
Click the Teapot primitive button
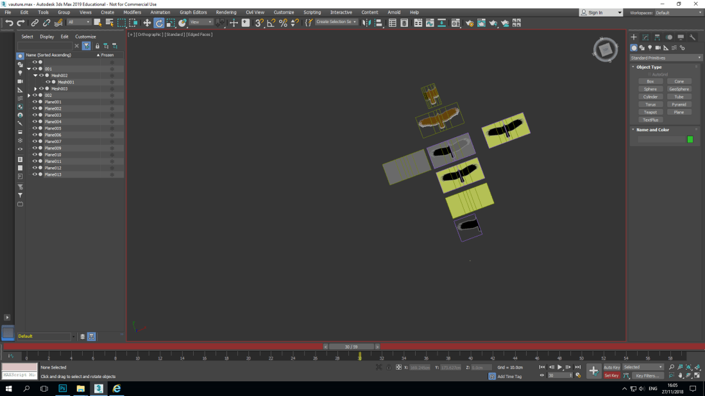click(x=650, y=111)
